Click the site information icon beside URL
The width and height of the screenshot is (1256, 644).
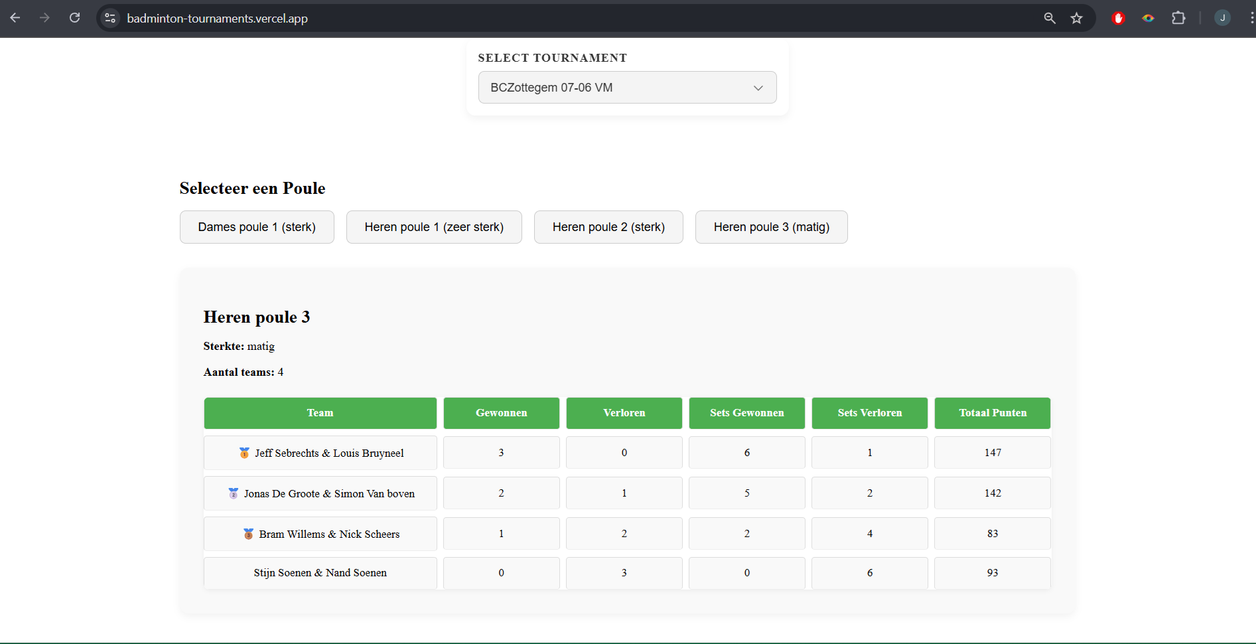tap(111, 18)
